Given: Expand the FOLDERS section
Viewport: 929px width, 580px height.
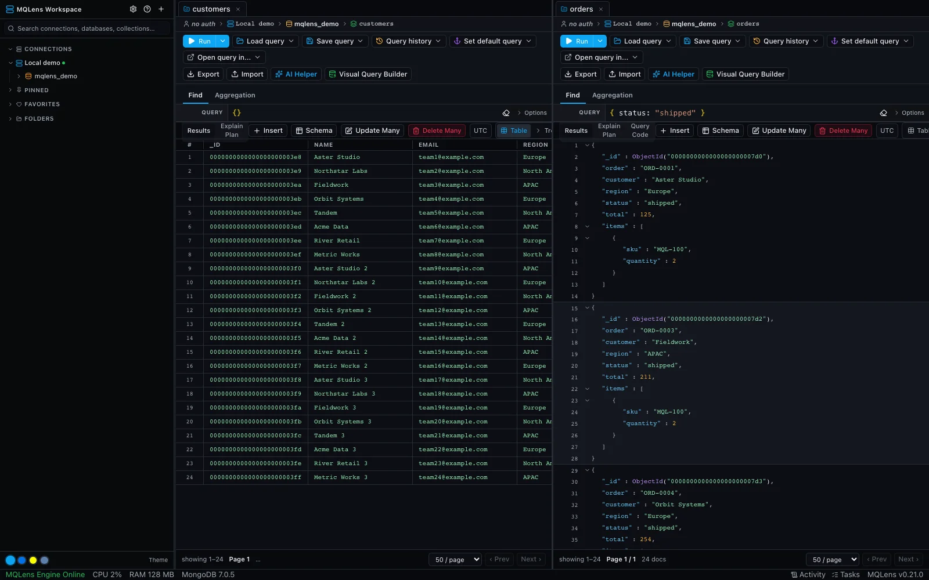Looking at the screenshot, I should pos(10,119).
